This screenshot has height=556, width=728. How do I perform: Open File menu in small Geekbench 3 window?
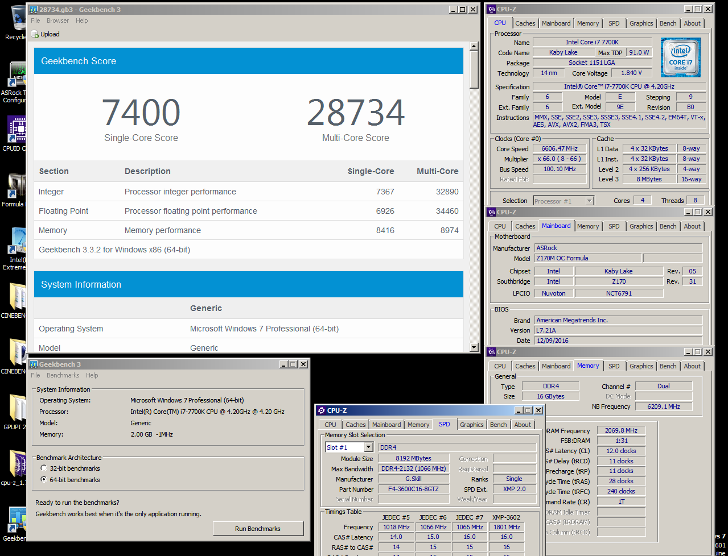pos(35,375)
